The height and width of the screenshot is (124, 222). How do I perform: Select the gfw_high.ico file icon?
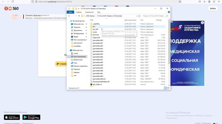91,84
